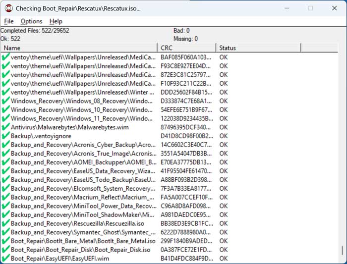Click the green checkmark beside Malwarebytes.wim
This screenshot has width=347, height=264.
coord(5,127)
